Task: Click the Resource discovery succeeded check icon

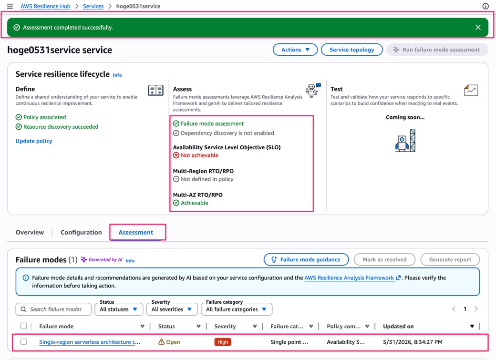Action: click(19, 126)
